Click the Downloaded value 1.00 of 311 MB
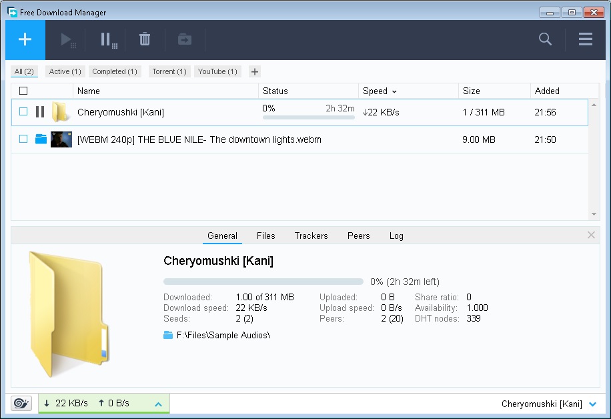 coord(265,297)
